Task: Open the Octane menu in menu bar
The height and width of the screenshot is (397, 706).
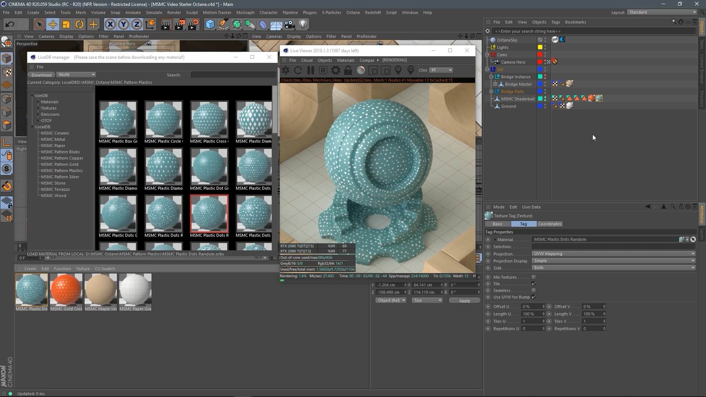Action: [353, 12]
